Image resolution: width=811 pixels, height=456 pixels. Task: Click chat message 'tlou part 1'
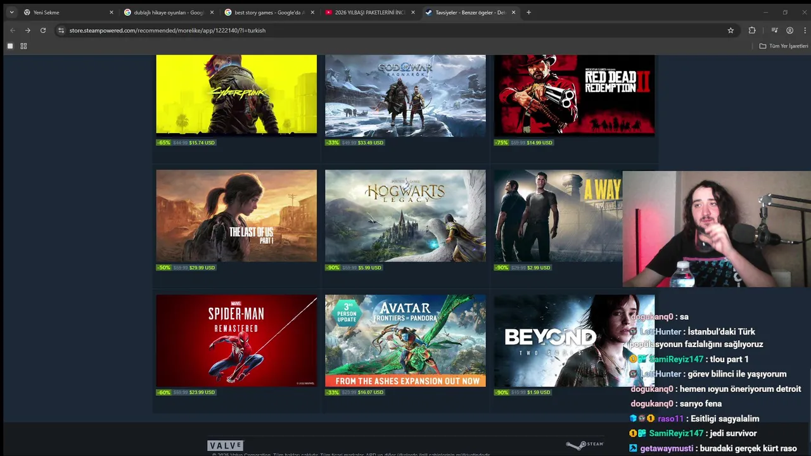pos(729,359)
